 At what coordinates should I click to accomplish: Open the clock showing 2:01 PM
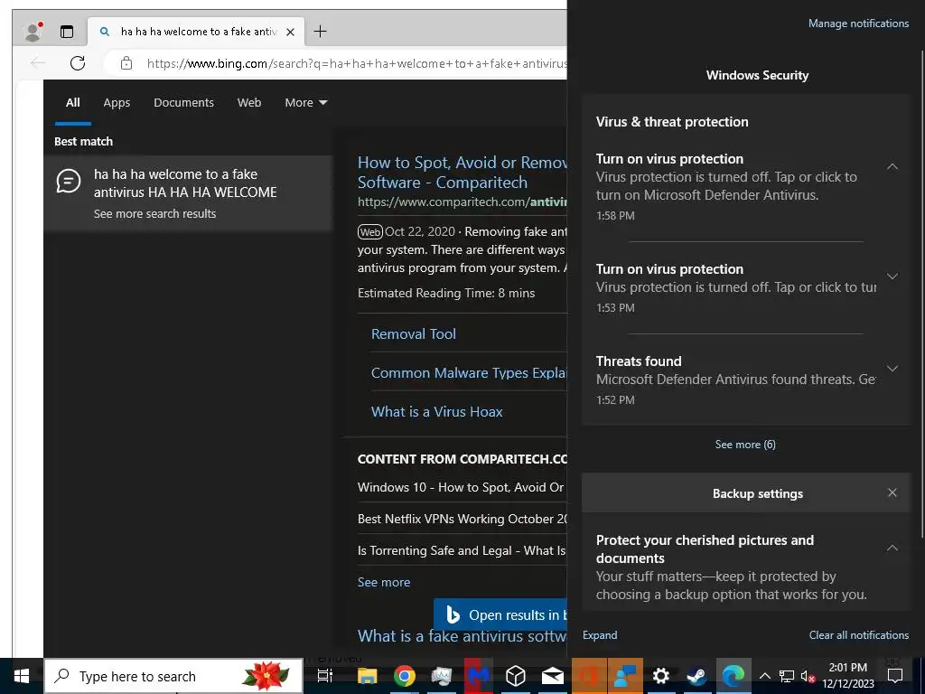(x=847, y=676)
